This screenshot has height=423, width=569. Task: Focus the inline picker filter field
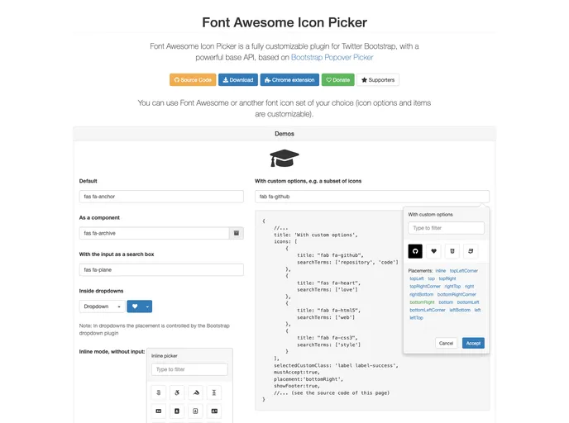[189, 369]
